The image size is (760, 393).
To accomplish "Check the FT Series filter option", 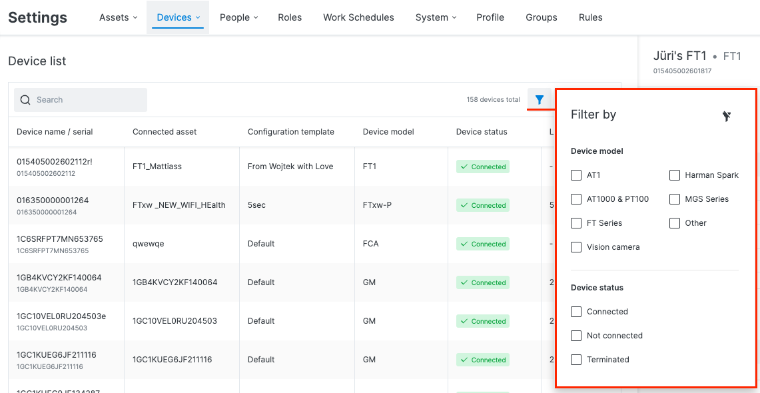I will (576, 223).
